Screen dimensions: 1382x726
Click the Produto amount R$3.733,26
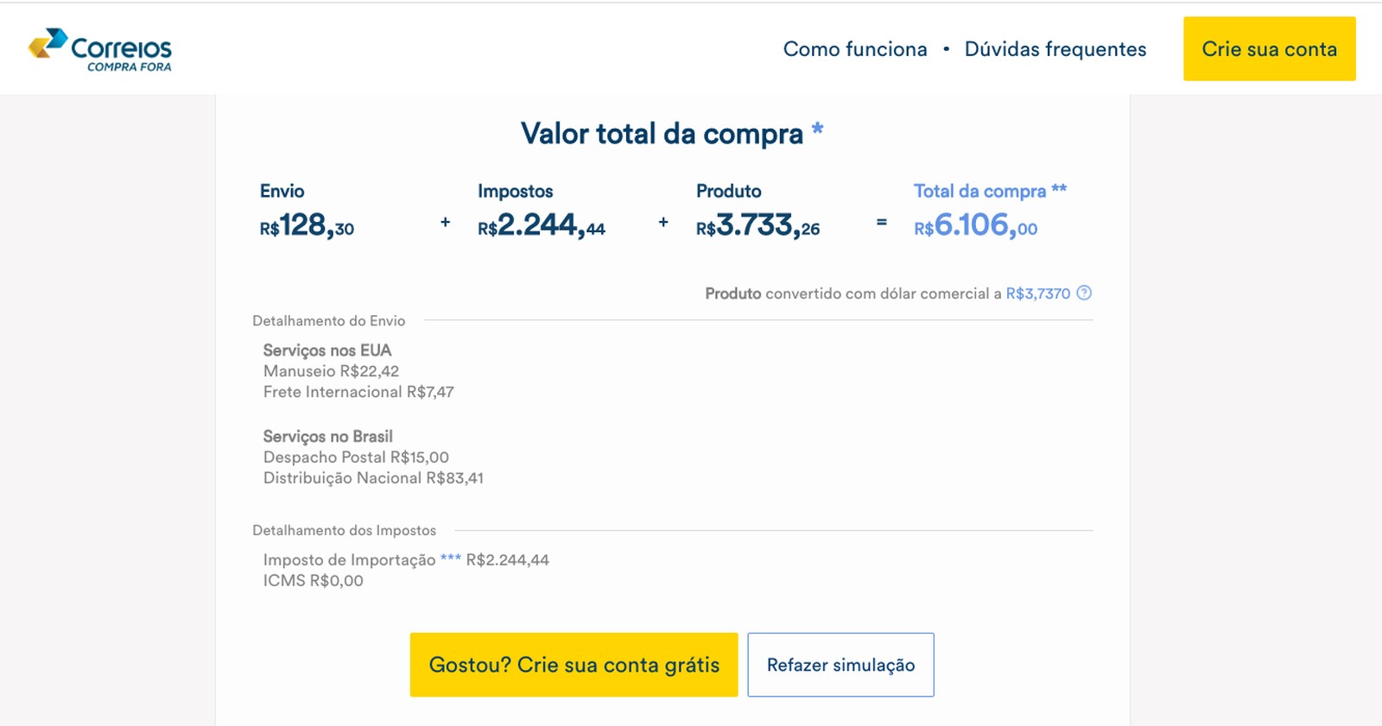coord(758,226)
